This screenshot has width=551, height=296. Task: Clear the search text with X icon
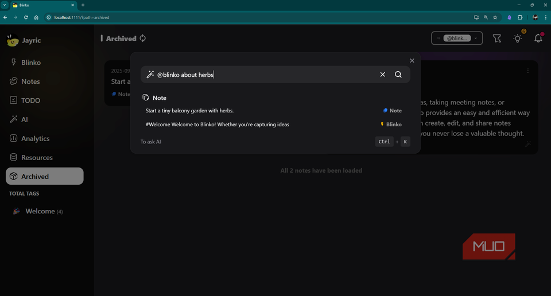(383, 75)
